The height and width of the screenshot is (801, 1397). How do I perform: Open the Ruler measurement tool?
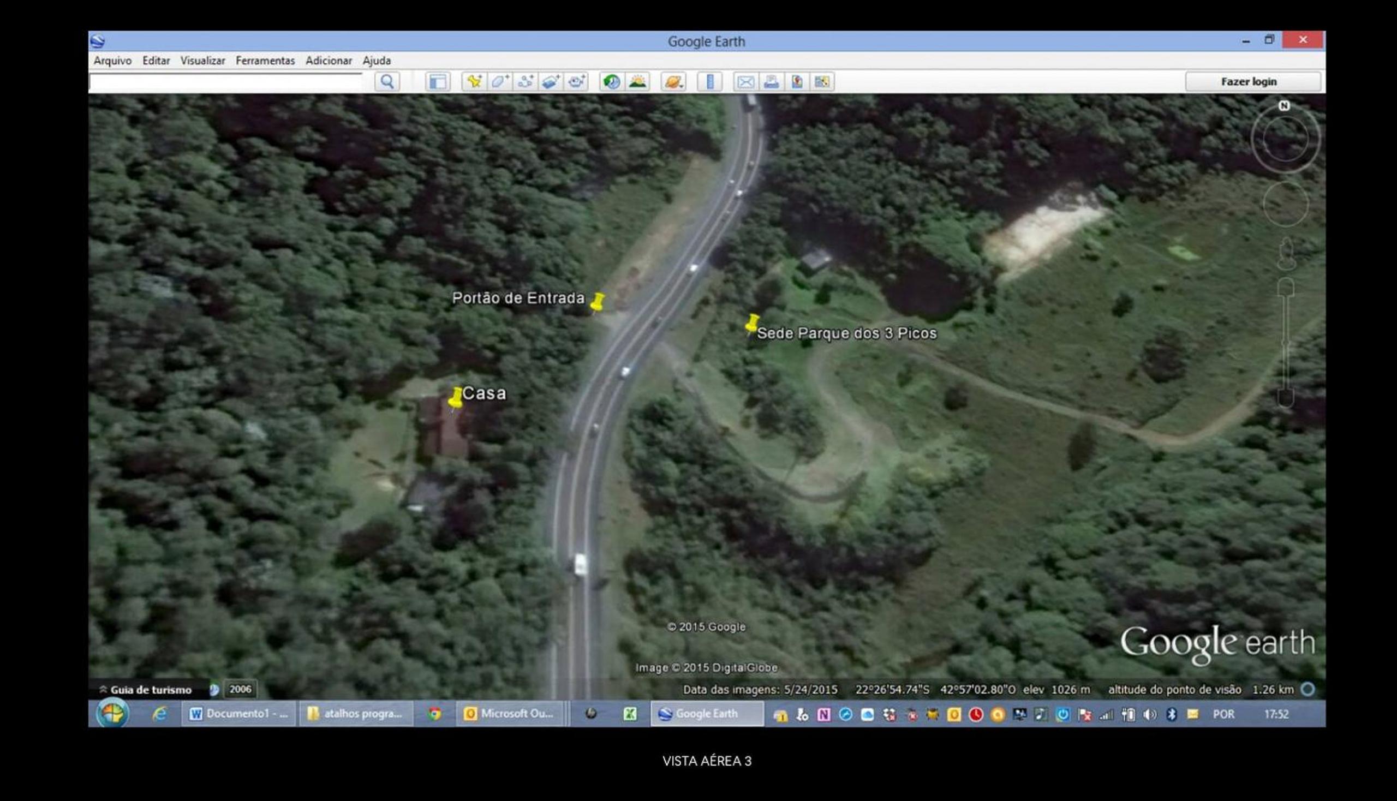[x=710, y=82]
